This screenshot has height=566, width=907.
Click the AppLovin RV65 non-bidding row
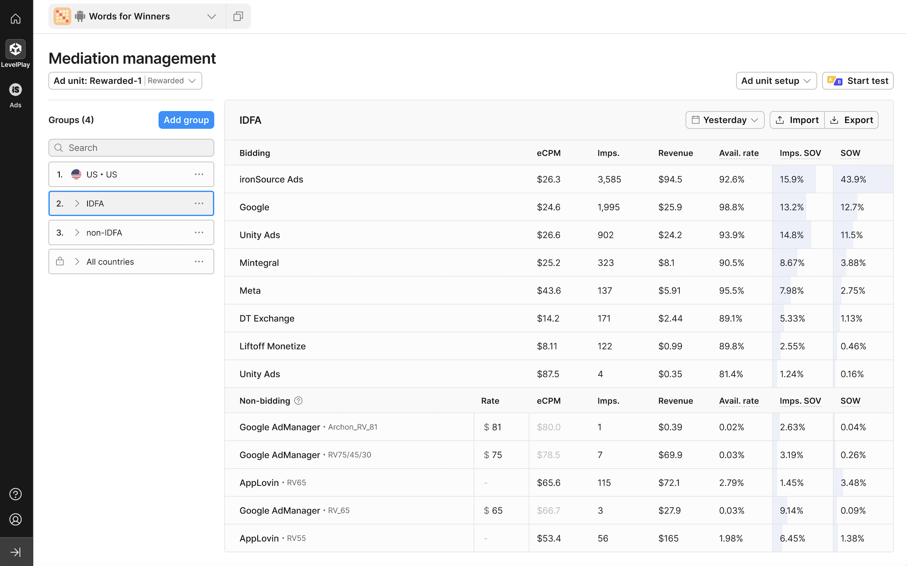[559, 483]
